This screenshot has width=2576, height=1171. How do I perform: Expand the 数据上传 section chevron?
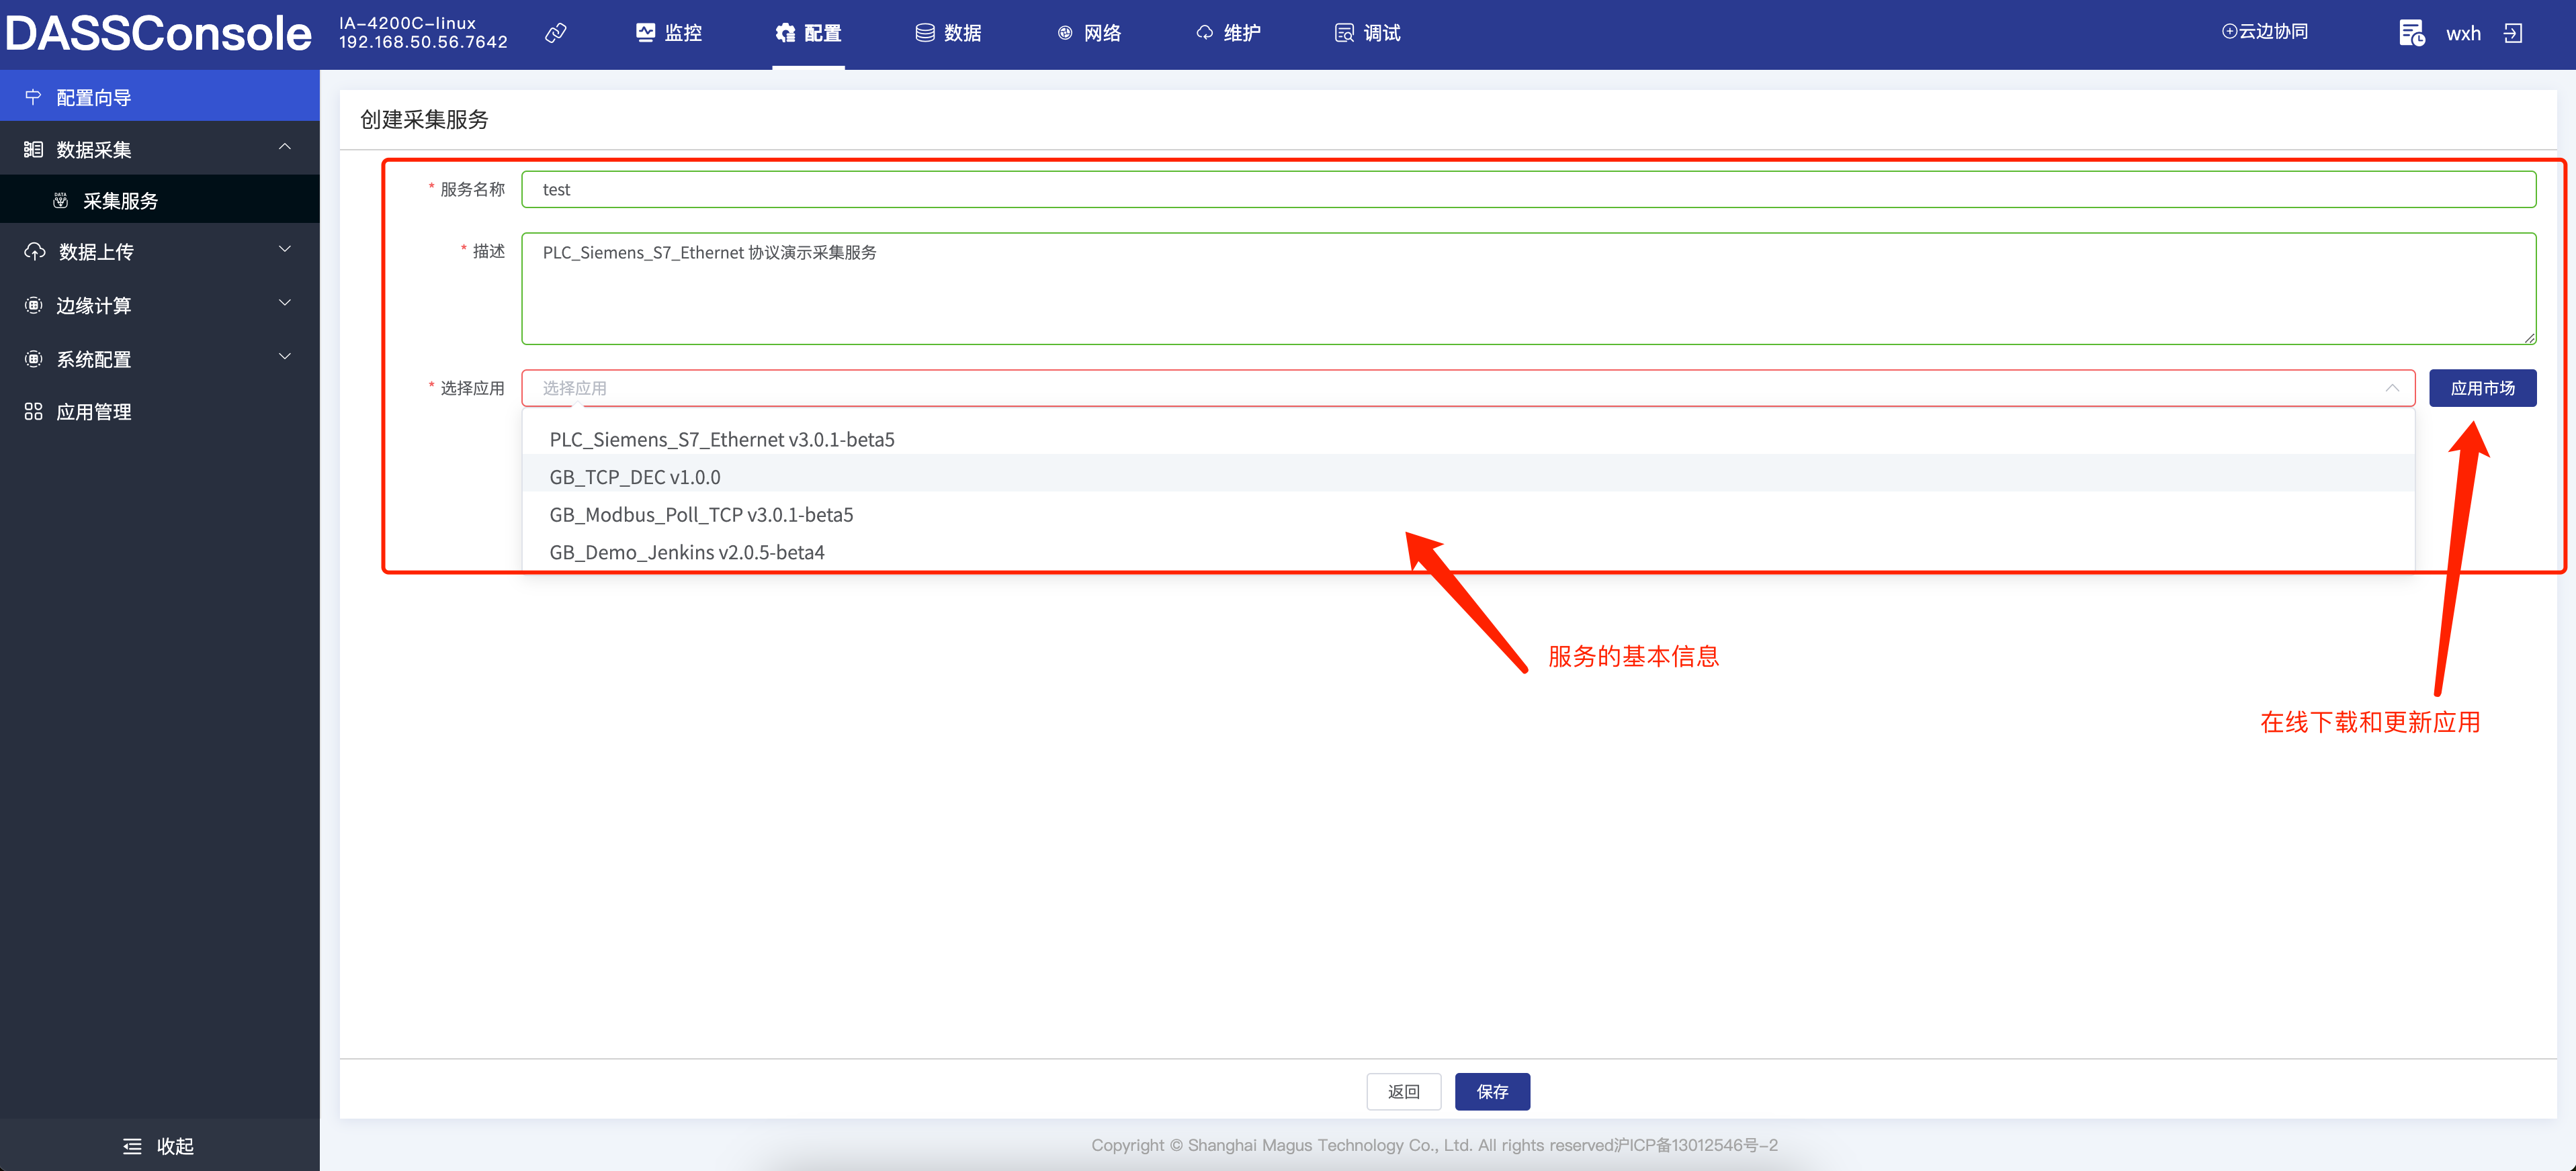[x=285, y=249]
